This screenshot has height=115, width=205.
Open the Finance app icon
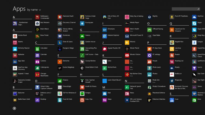[60, 81]
